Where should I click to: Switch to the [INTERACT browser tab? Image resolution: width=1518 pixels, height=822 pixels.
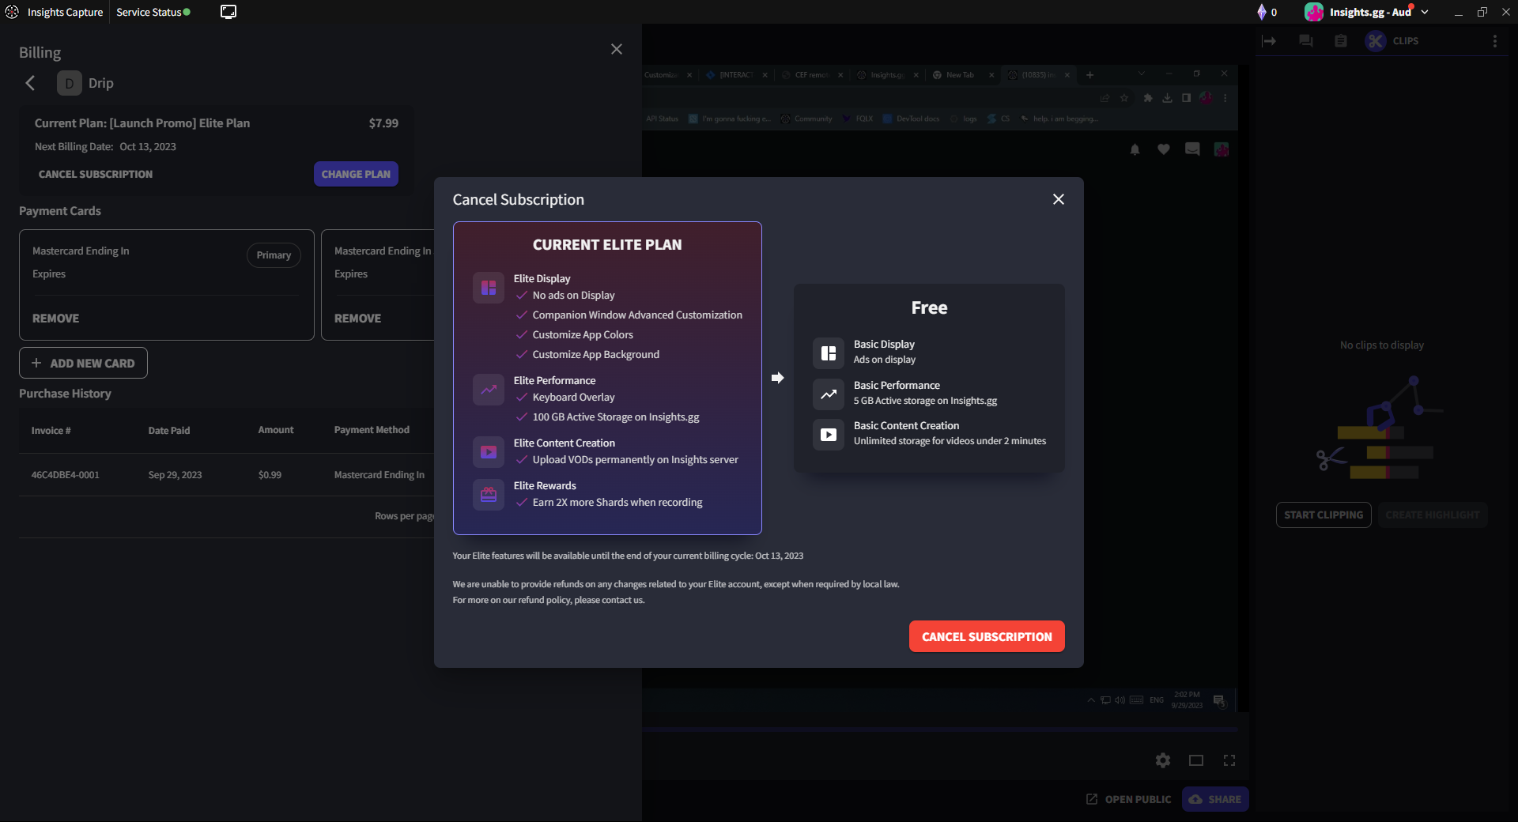[736, 75]
